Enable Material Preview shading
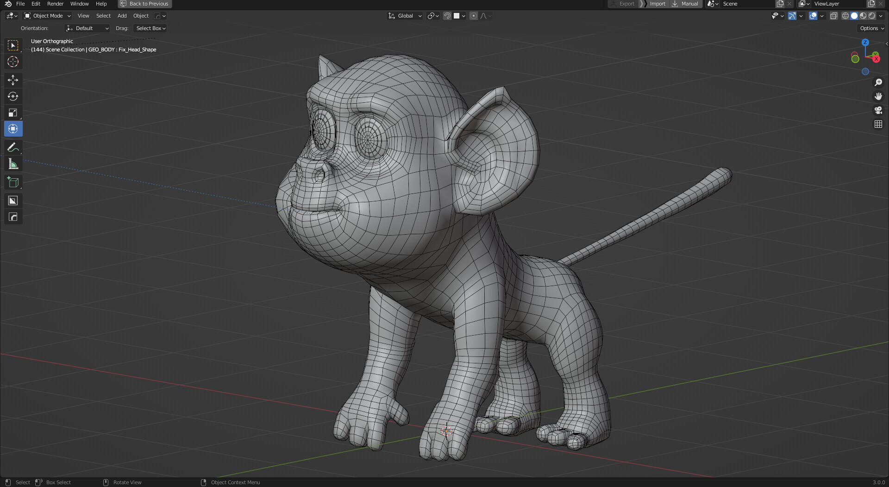 tap(863, 15)
